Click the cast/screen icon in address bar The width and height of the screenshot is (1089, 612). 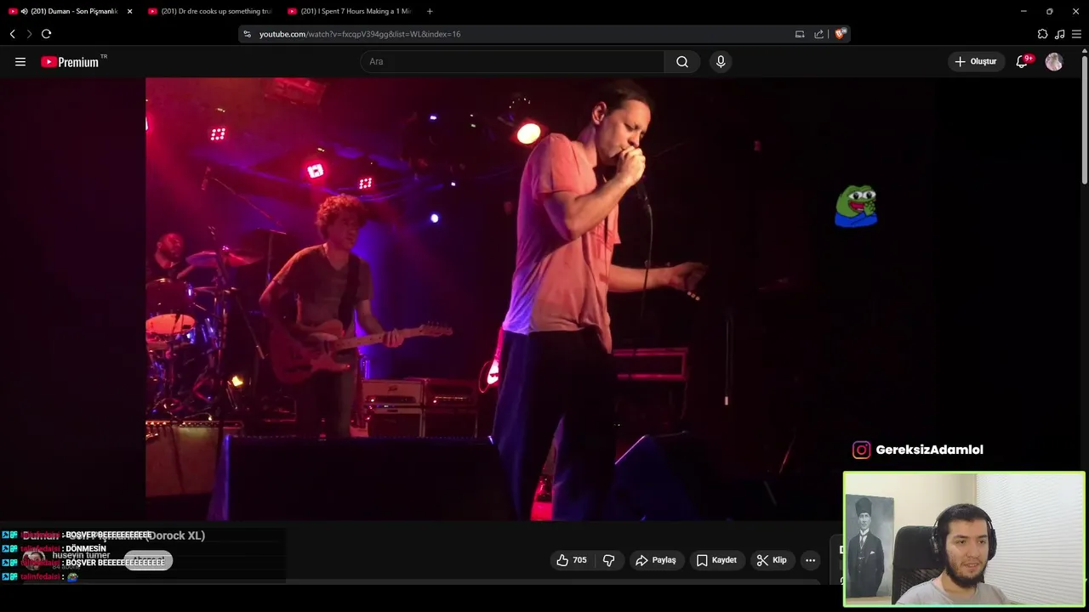(x=800, y=34)
